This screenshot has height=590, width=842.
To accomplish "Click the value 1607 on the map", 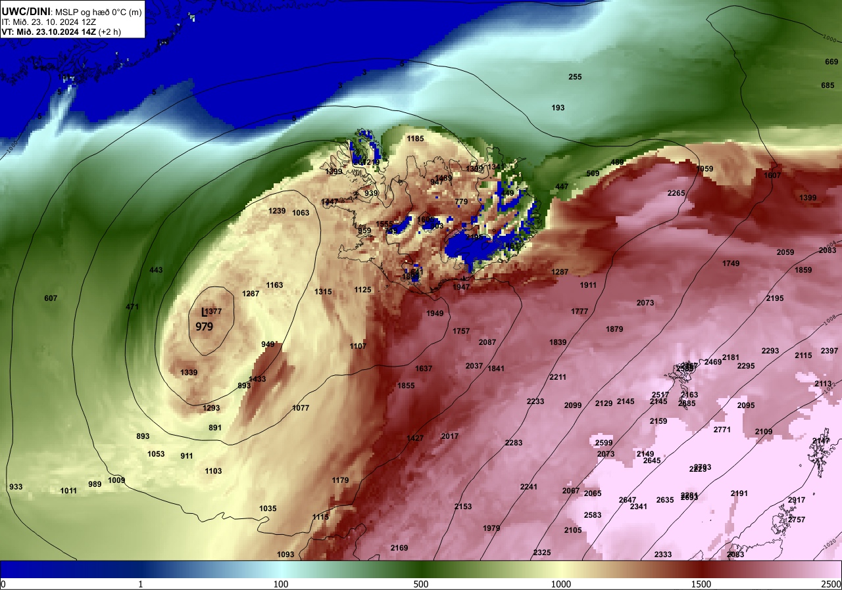I will click(772, 175).
